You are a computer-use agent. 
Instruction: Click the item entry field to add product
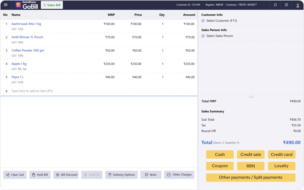point(32,91)
